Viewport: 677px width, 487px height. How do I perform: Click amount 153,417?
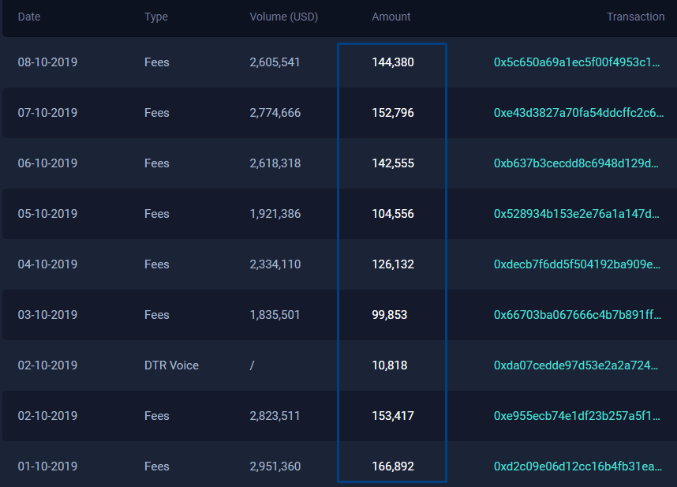coord(393,416)
